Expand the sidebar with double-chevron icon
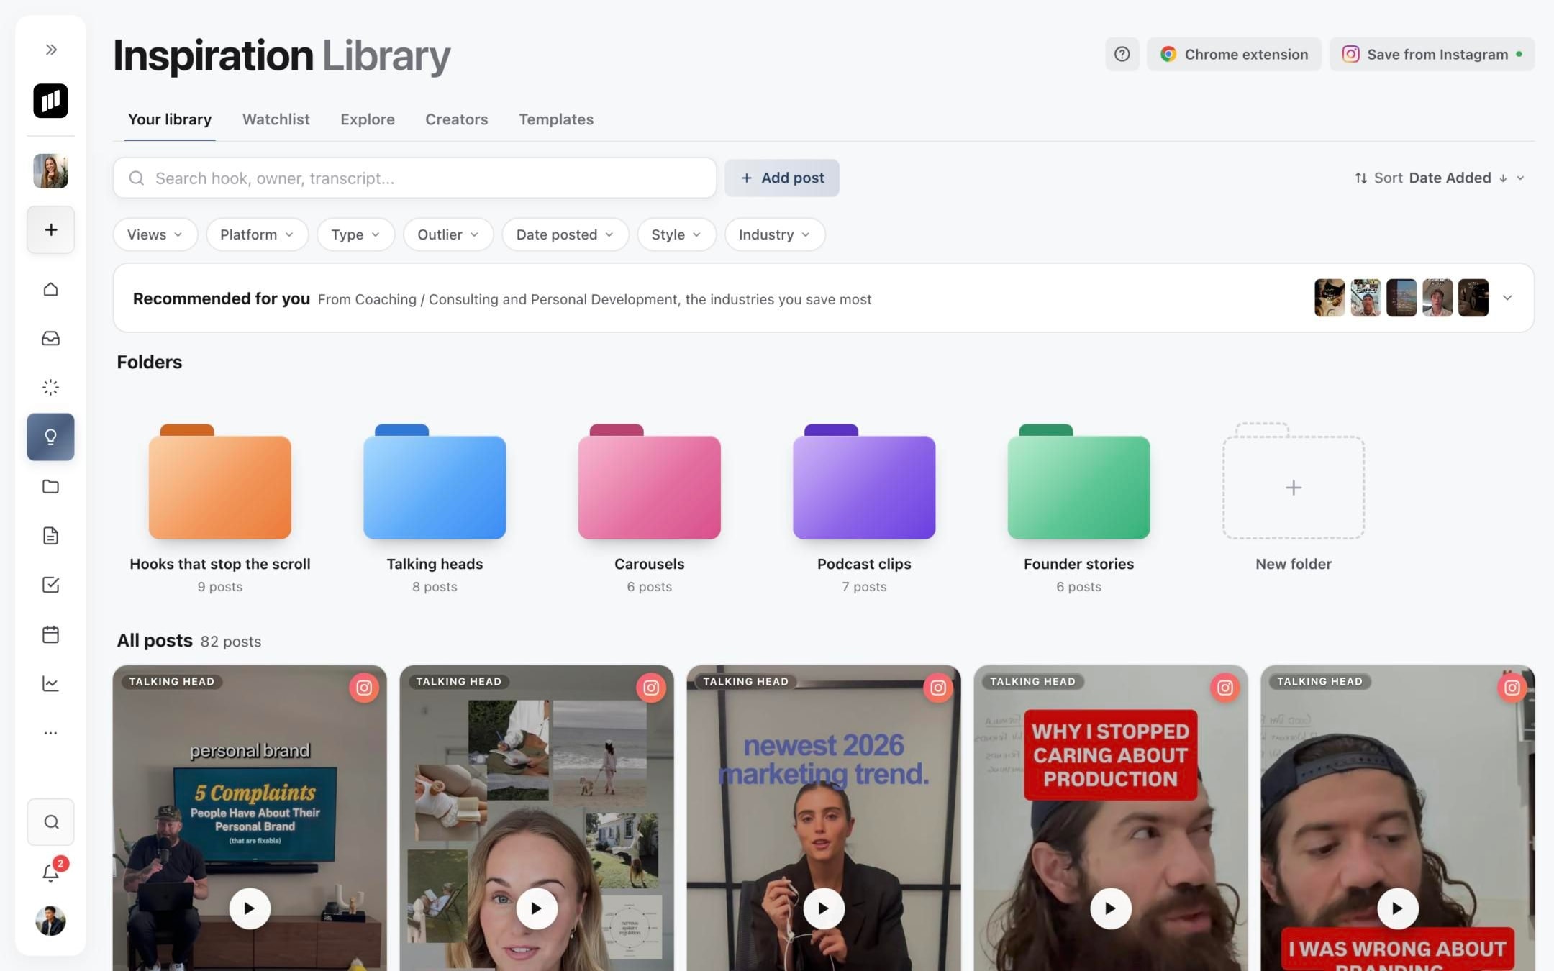Image resolution: width=1554 pixels, height=971 pixels. click(x=50, y=50)
